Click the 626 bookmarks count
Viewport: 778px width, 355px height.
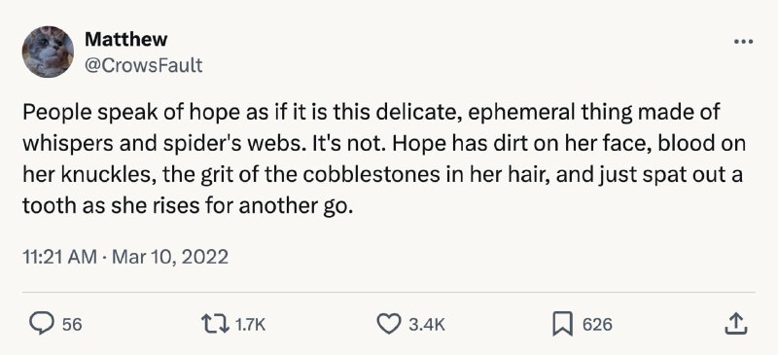coord(597,325)
